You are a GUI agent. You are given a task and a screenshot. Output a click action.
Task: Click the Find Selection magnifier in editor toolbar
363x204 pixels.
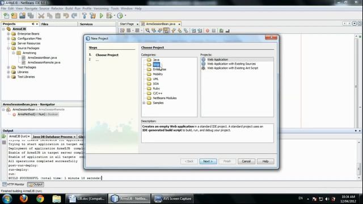click(147, 31)
